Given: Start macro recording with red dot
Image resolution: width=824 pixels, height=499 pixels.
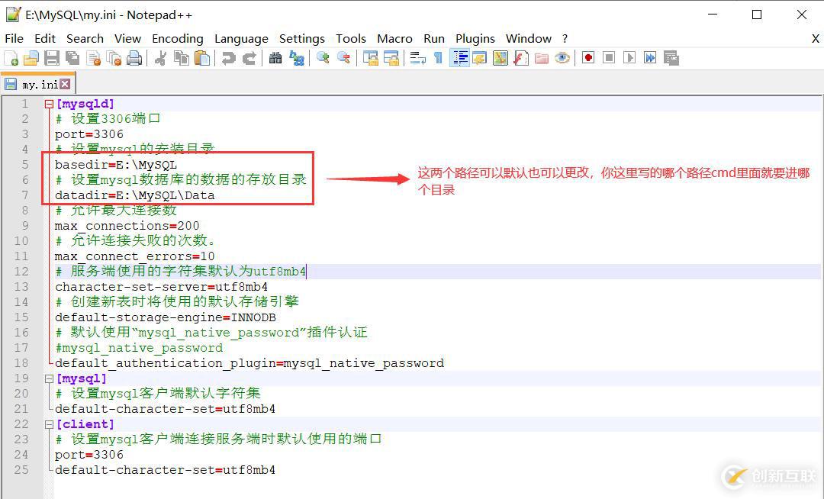Looking at the screenshot, I should coord(588,58).
